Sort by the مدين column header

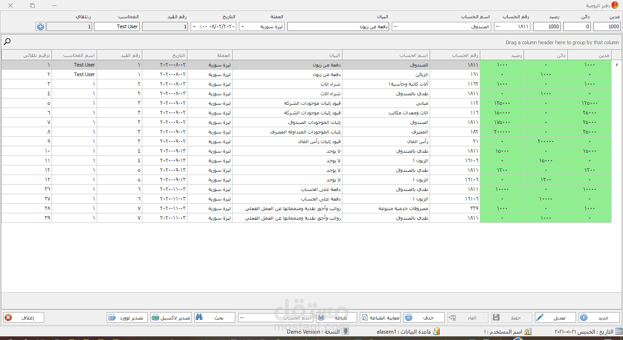click(x=589, y=55)
